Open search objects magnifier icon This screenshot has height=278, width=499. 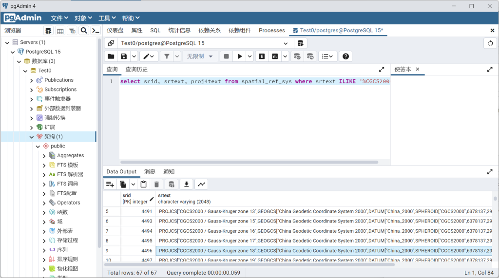pyautogui.click(x=84, y=31)
